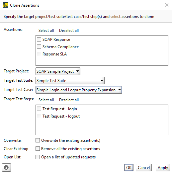Deselect all Target Test Steps
Viewport: 172px width, 173px height.
pyautogui.click(x=69, y=100)
